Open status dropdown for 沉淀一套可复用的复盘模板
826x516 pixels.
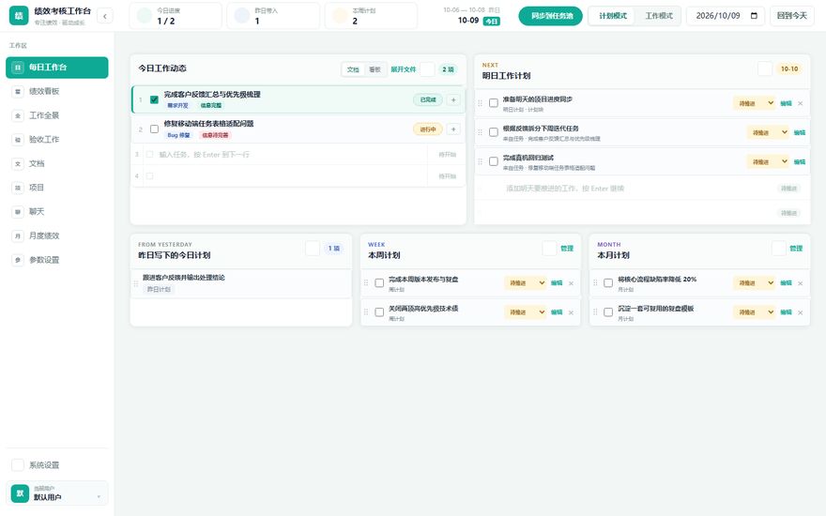pyautogui.click(x=755, y=312)
